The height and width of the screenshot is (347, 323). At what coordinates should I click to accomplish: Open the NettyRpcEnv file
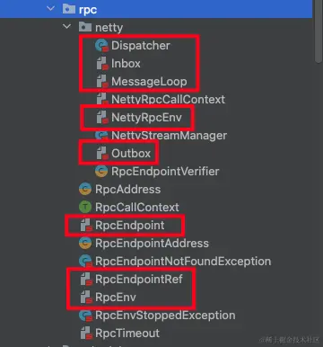point(146,118)
